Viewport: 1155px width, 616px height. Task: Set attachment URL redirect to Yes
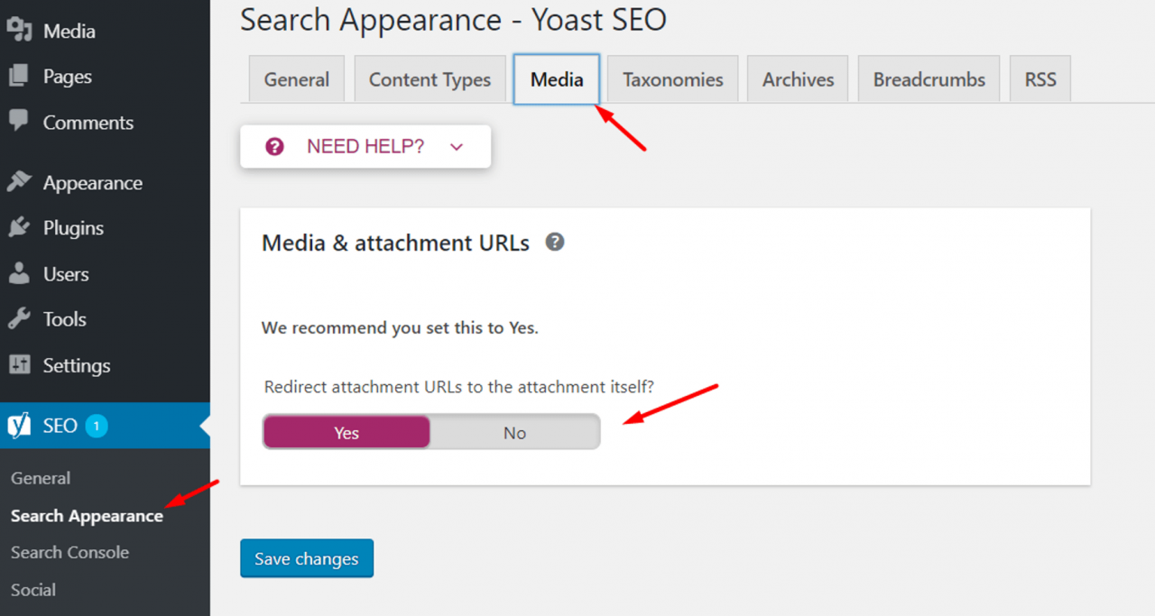point(346,432)
